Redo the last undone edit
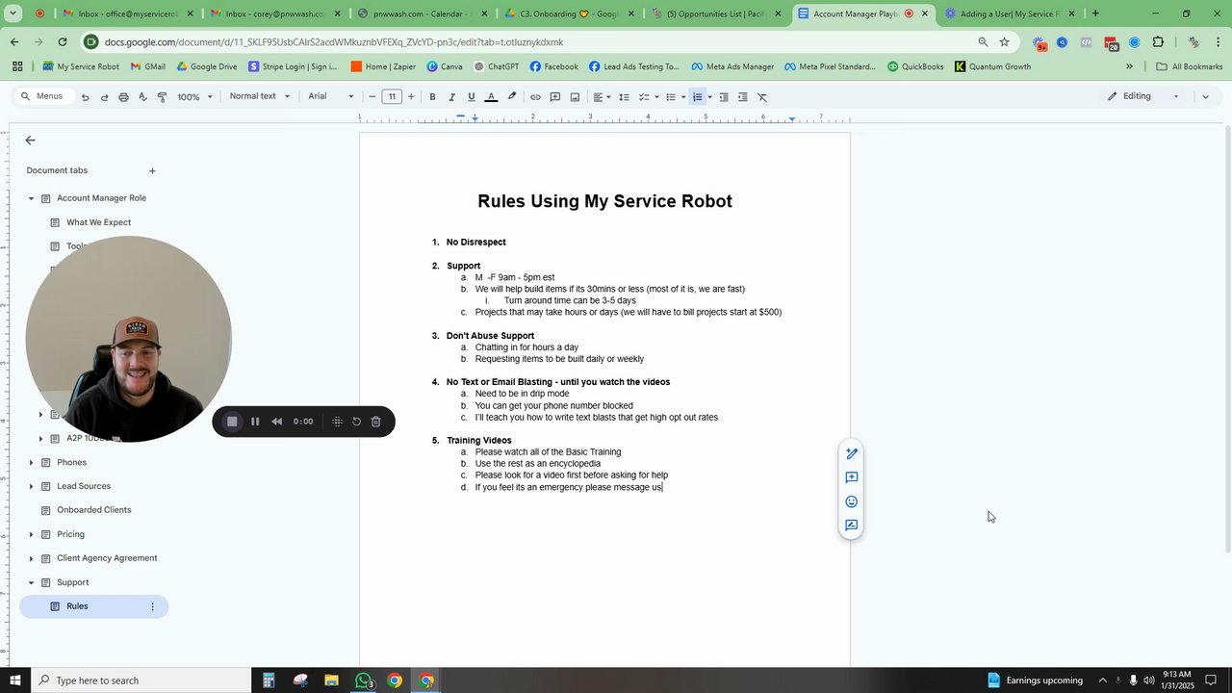This screenshot has height=693, width=1232. click(104, 97)
